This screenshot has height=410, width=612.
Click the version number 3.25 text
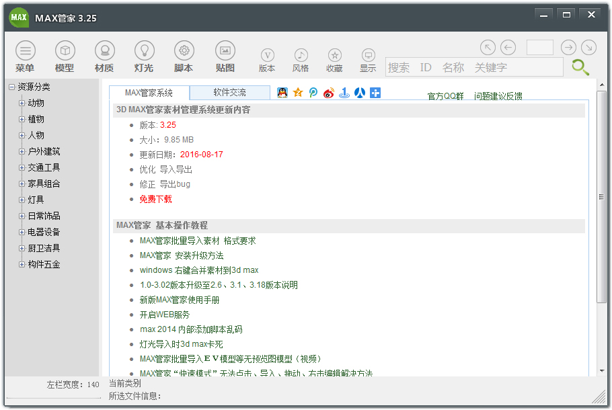tap(168, 125)
